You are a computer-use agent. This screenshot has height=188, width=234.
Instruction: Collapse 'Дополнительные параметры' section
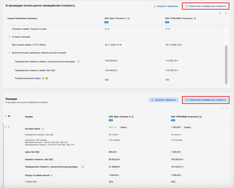(9, 53)
